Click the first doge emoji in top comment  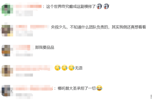[99, 6]
